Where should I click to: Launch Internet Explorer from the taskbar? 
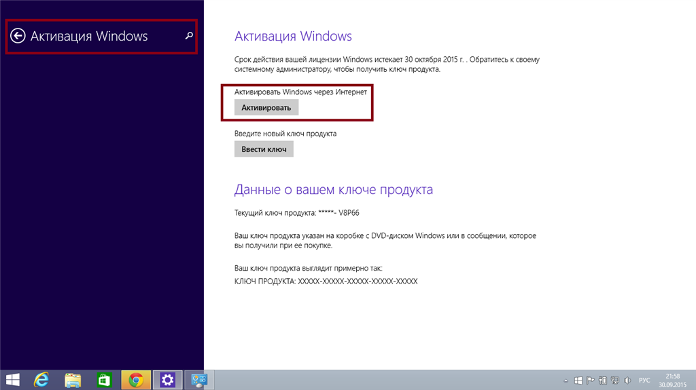click(41, 380)
